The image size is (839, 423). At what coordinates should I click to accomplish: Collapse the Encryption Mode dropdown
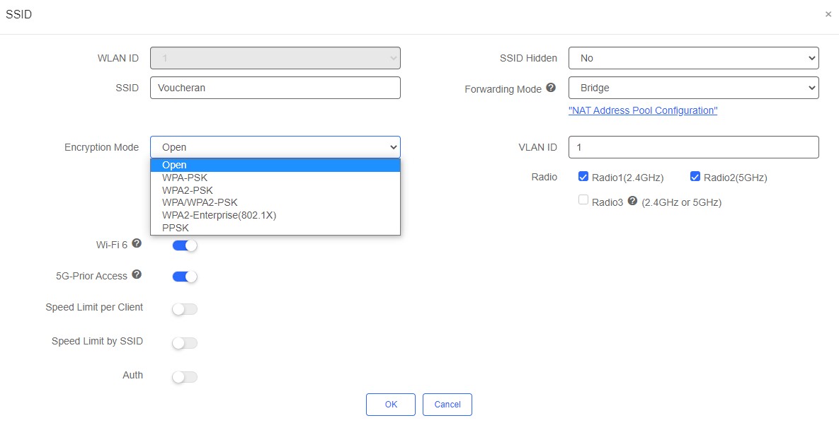pyautogui.click(x=275, y=147)
